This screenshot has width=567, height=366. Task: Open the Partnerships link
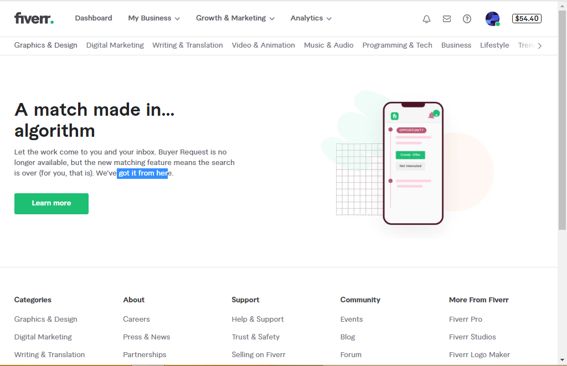click(x=145, y=355)
